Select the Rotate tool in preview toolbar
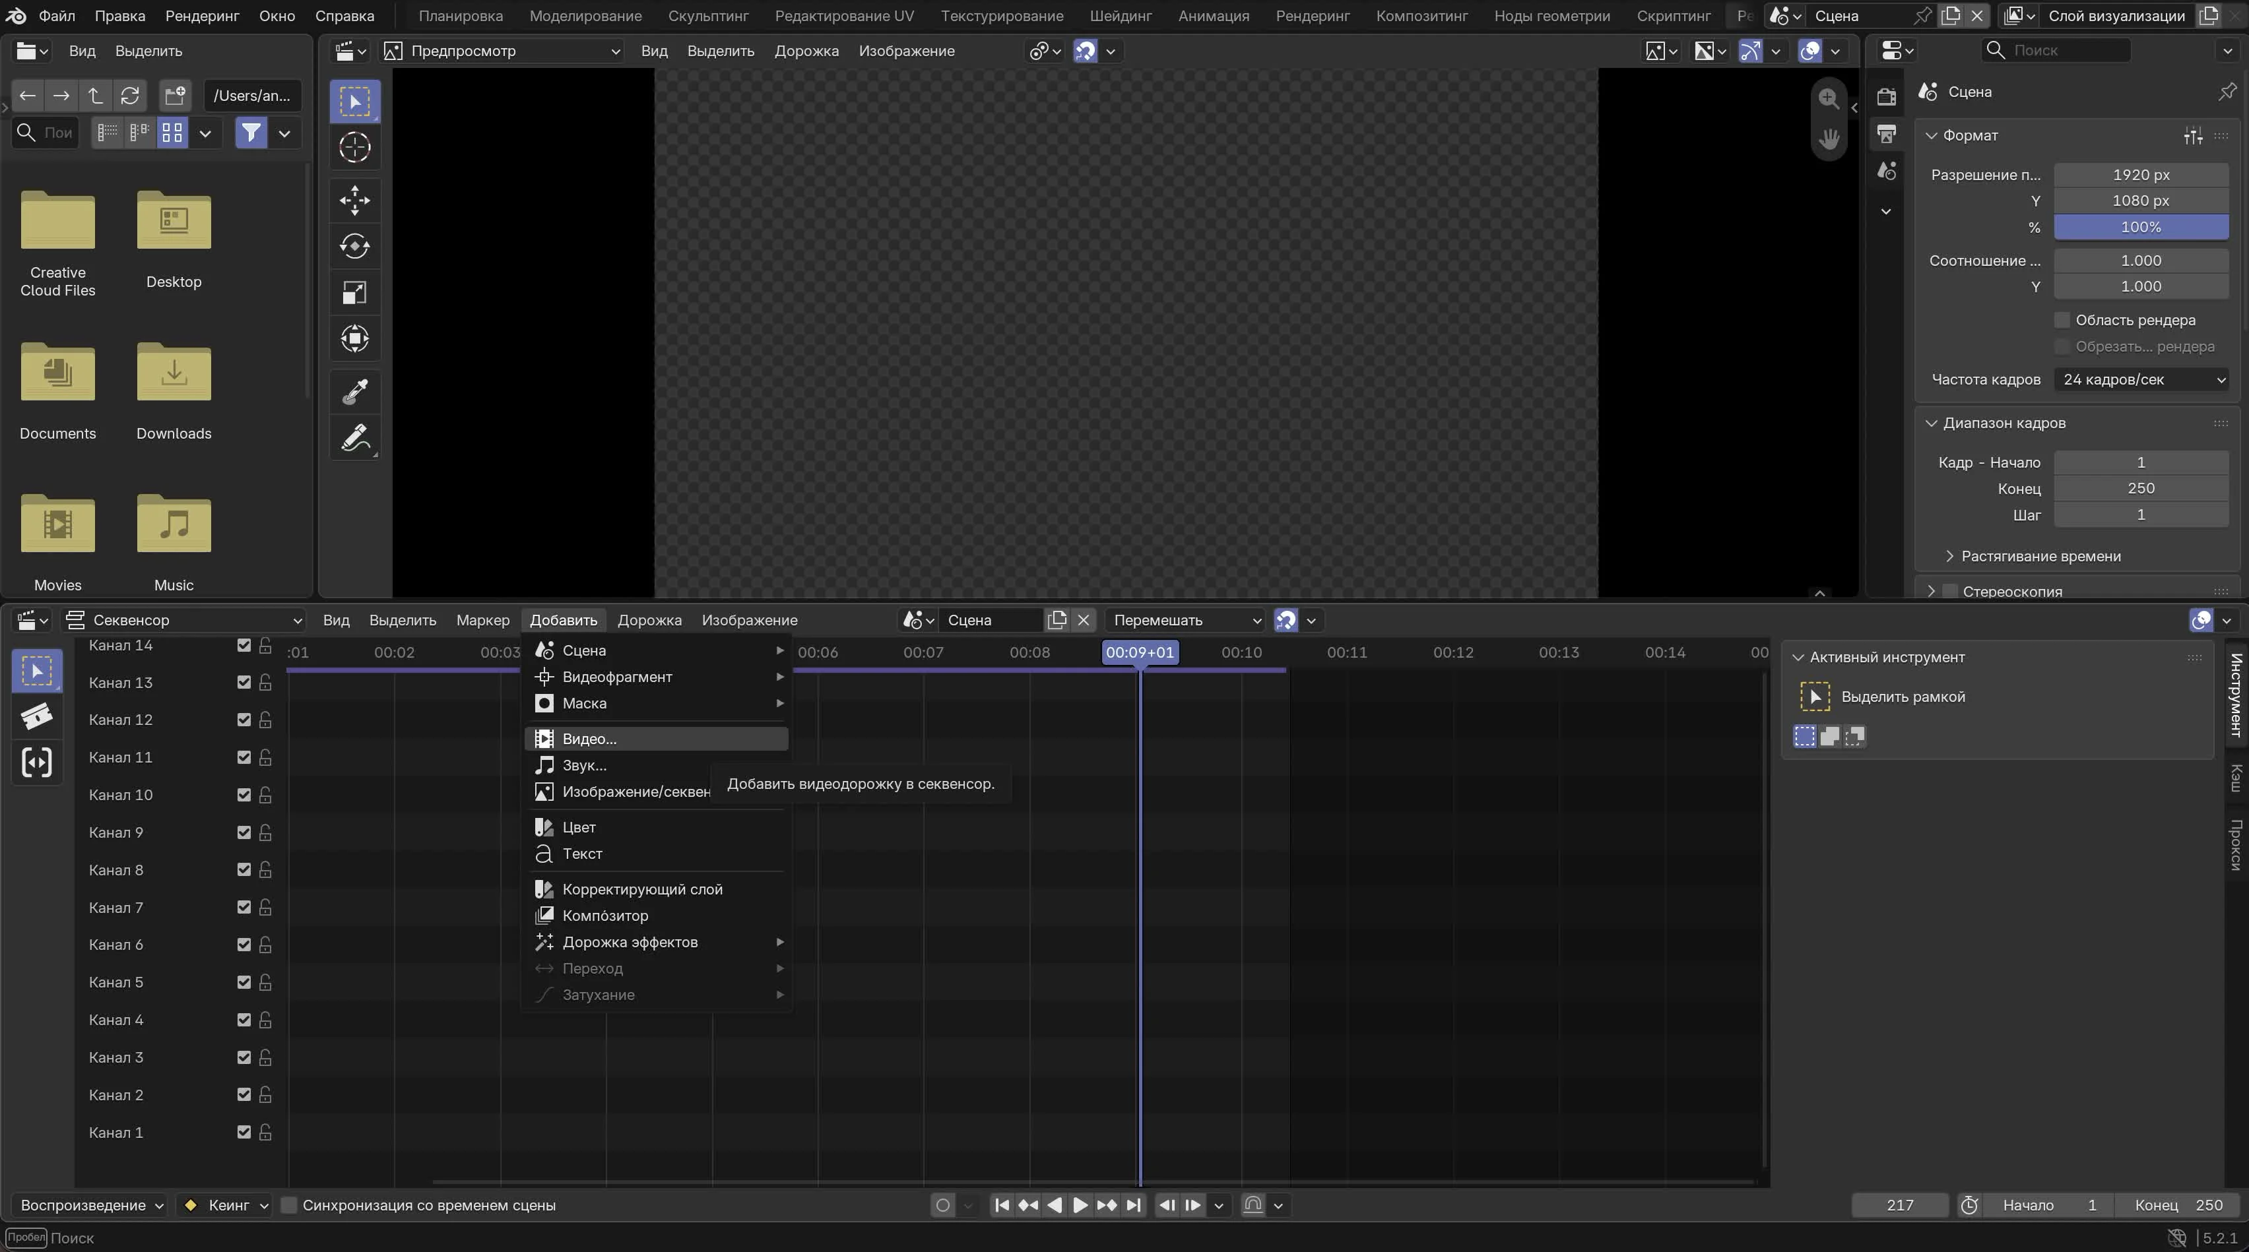 354,247
